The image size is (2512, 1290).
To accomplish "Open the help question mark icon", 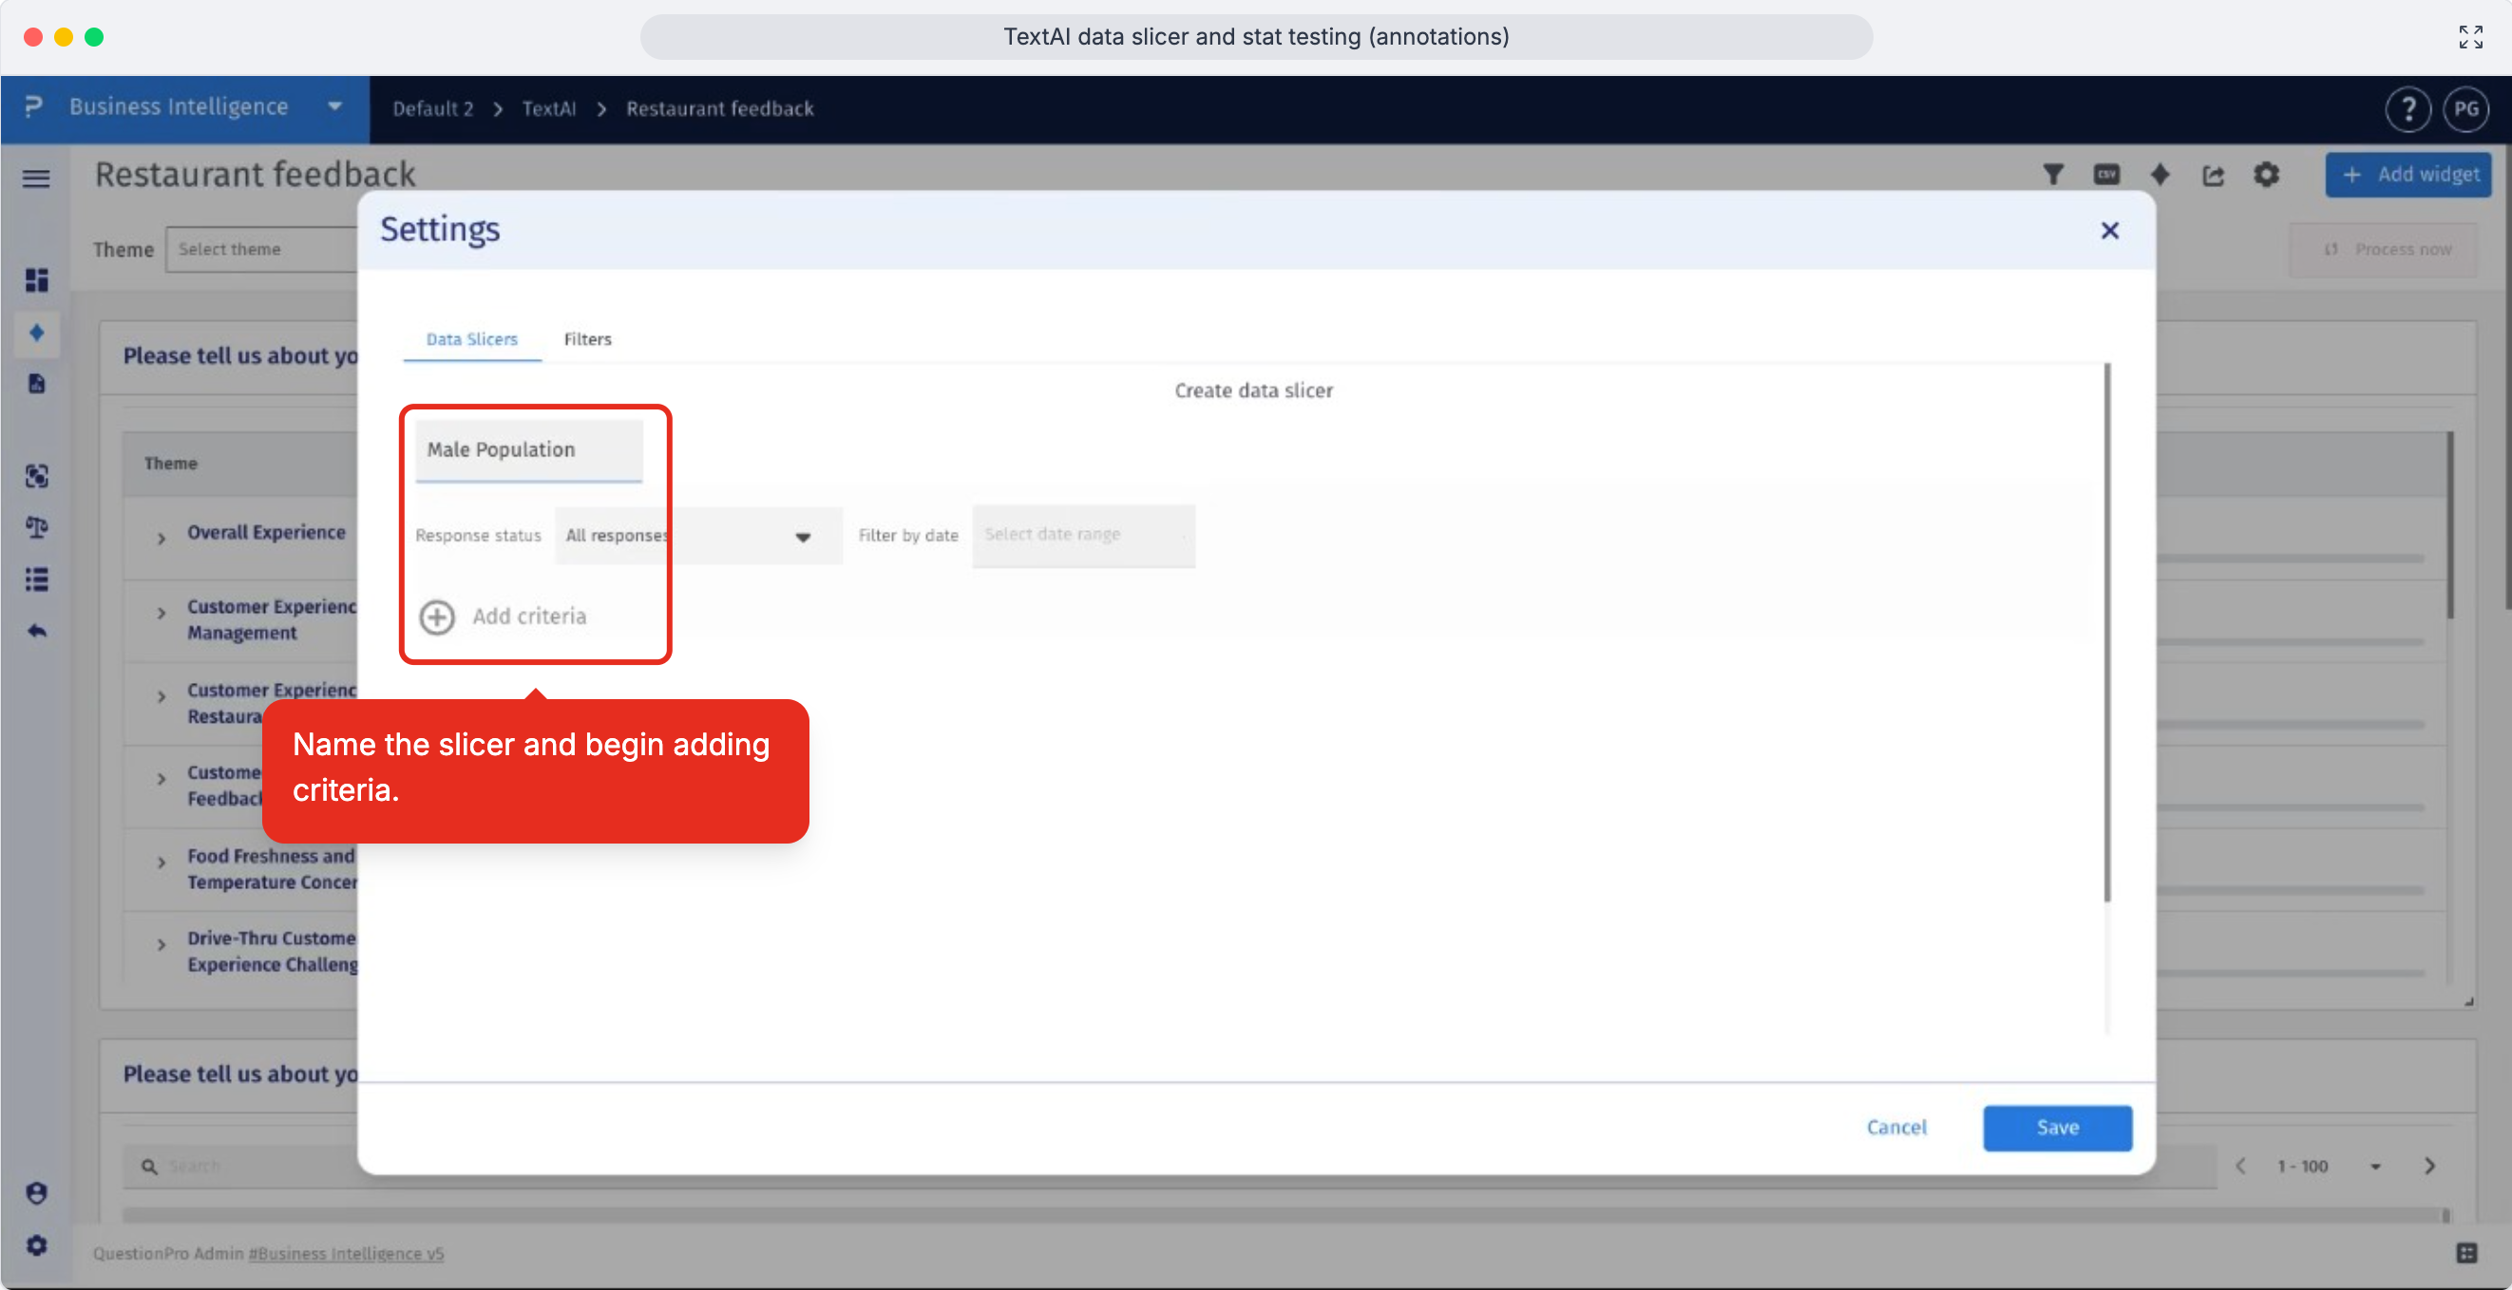I will click(2407, 109).
